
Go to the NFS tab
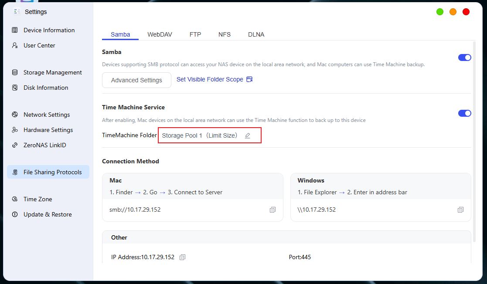[225, 34]
